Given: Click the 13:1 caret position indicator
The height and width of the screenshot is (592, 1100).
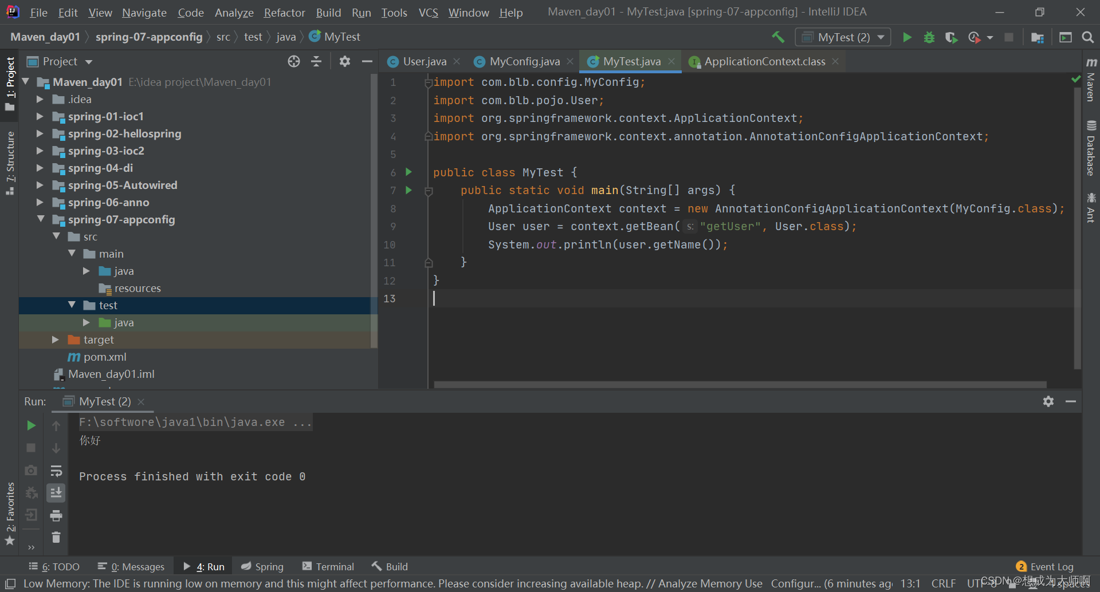Looking at the screenshot, I should point(910,583).
